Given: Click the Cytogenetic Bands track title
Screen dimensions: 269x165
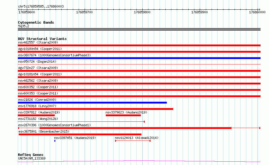Looking at the screenshot, I should pyautogui.click(x=36, y=22).
